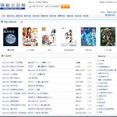Open the 莫测传奇 moon book cover

click(x=11, y=37)
